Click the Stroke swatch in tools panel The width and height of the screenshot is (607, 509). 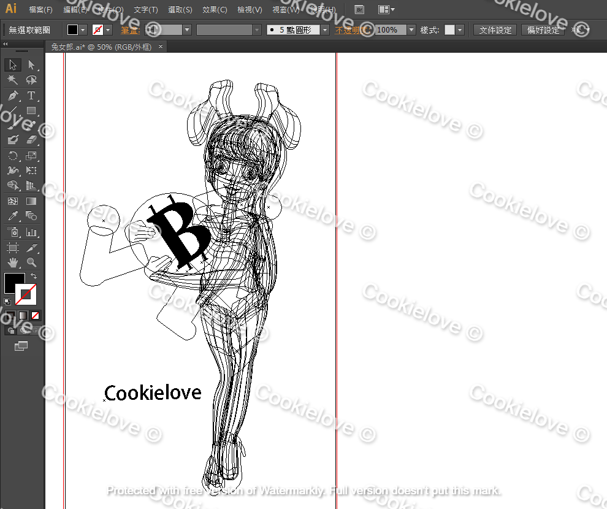(26, 294)
